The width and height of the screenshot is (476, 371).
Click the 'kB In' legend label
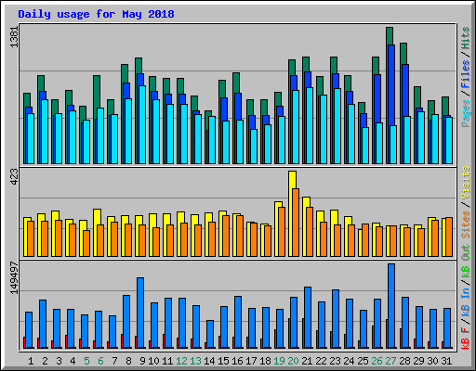point(466,301)
